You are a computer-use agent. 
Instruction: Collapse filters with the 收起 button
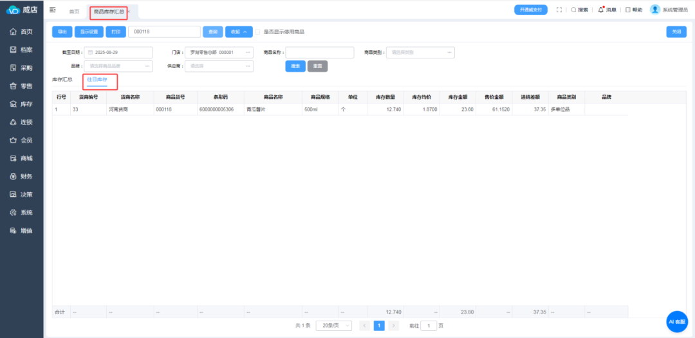(x=238, y=31)
